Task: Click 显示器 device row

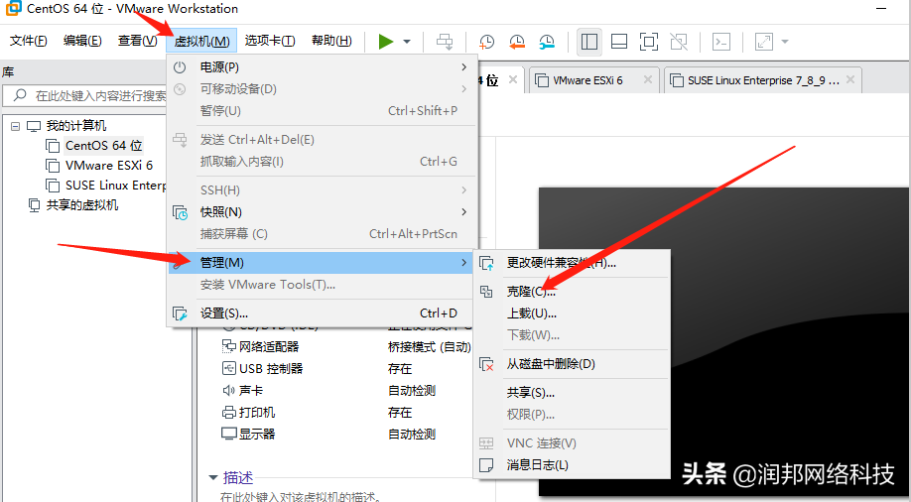Action: [x=248, y=434]
